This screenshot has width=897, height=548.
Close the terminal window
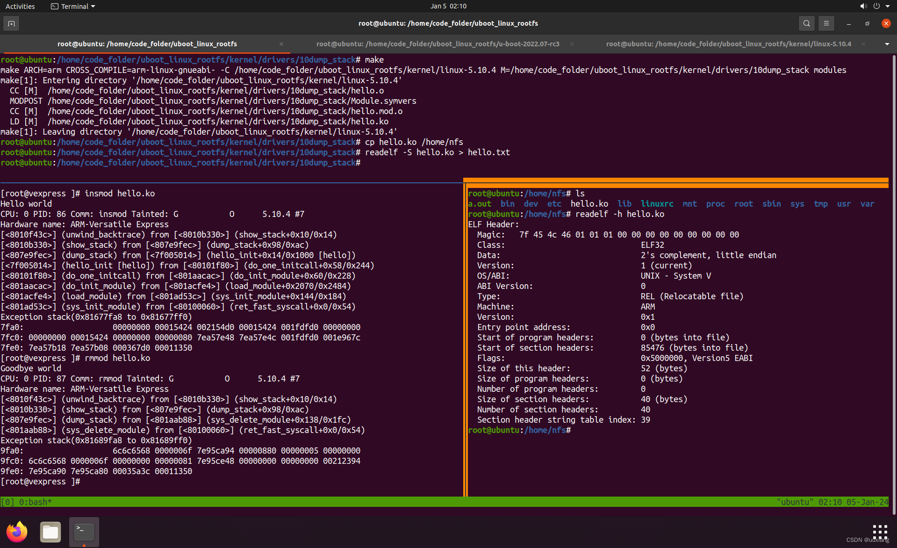click(886, 23)
